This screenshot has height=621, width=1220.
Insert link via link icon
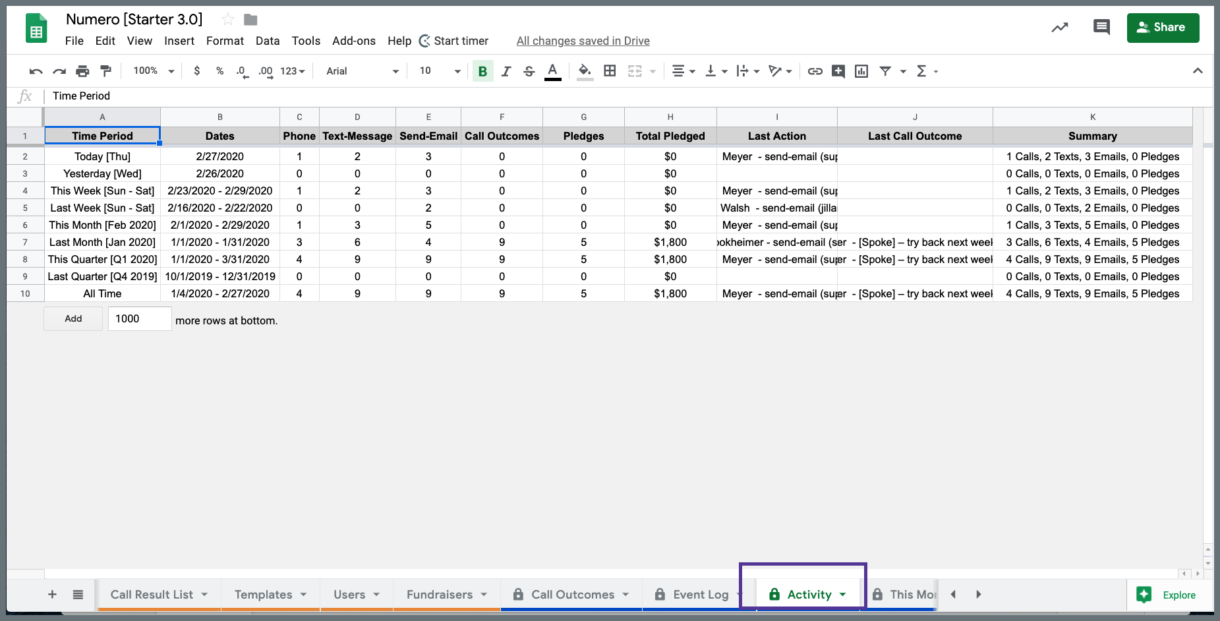tap(815, 71)
